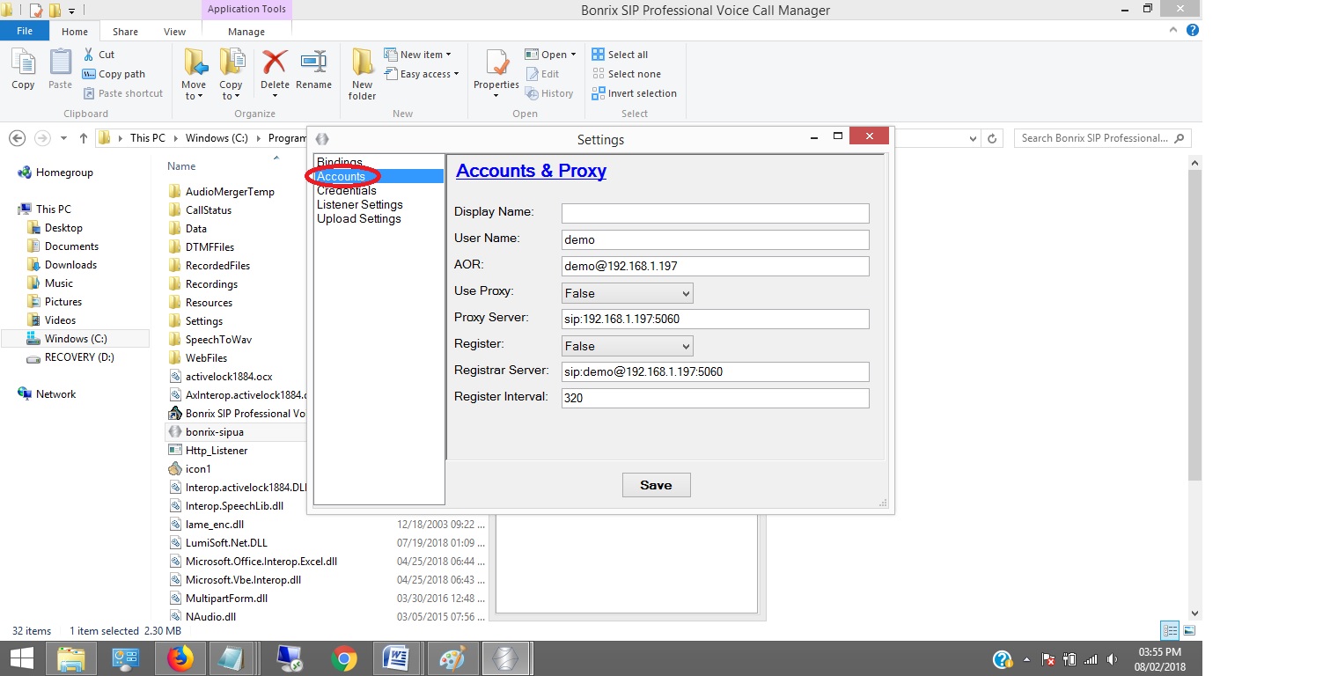Open the Register dropdown
Screen dimensions: 1323x676
pos(627,345)
